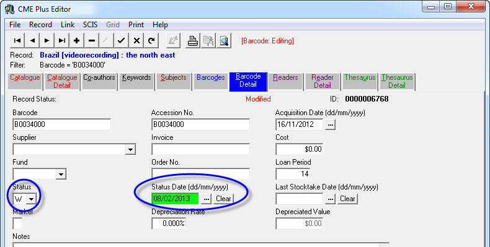
Task: Click the Accession No. field
Action: point(200,124)
